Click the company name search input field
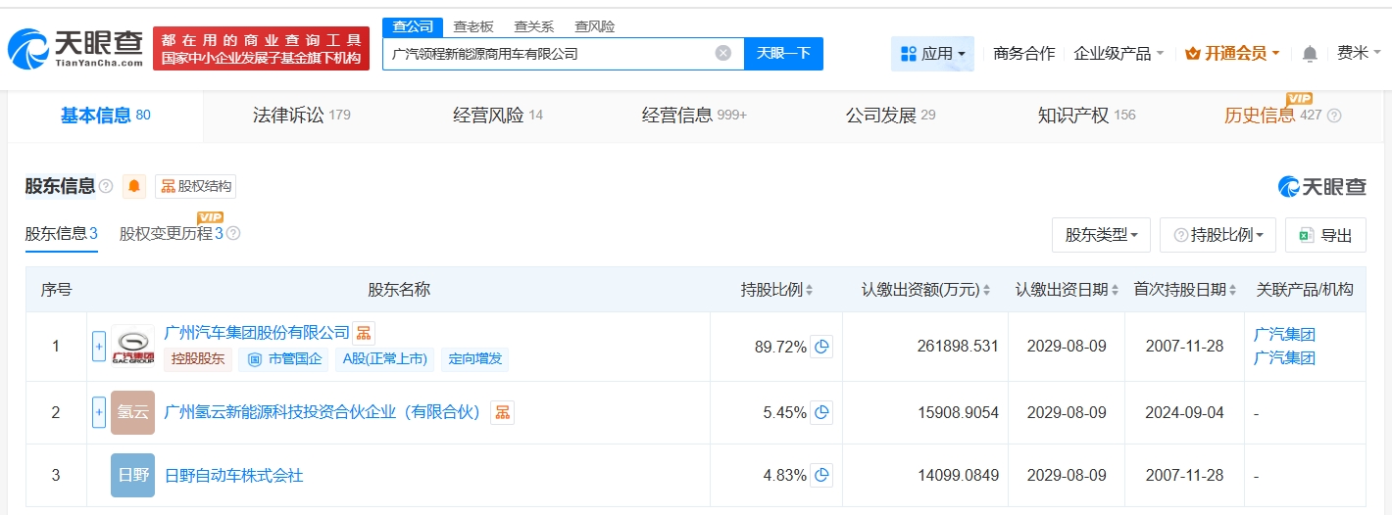 tap(549, 54)
